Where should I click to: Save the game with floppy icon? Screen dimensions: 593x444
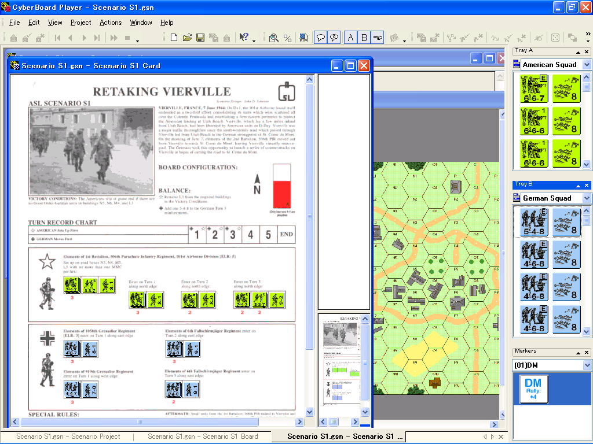[200, 38]
